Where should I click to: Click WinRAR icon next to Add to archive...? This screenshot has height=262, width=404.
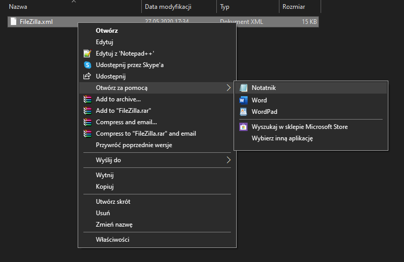click(x=88, y=99)
